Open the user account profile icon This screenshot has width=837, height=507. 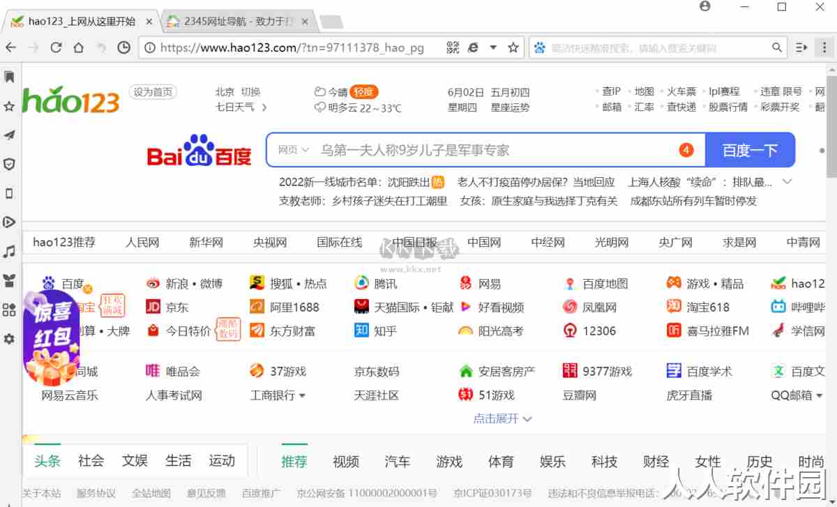[705, 6]
